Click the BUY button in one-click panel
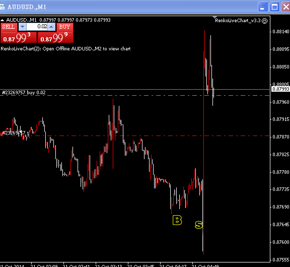 (x=65, y=27)
